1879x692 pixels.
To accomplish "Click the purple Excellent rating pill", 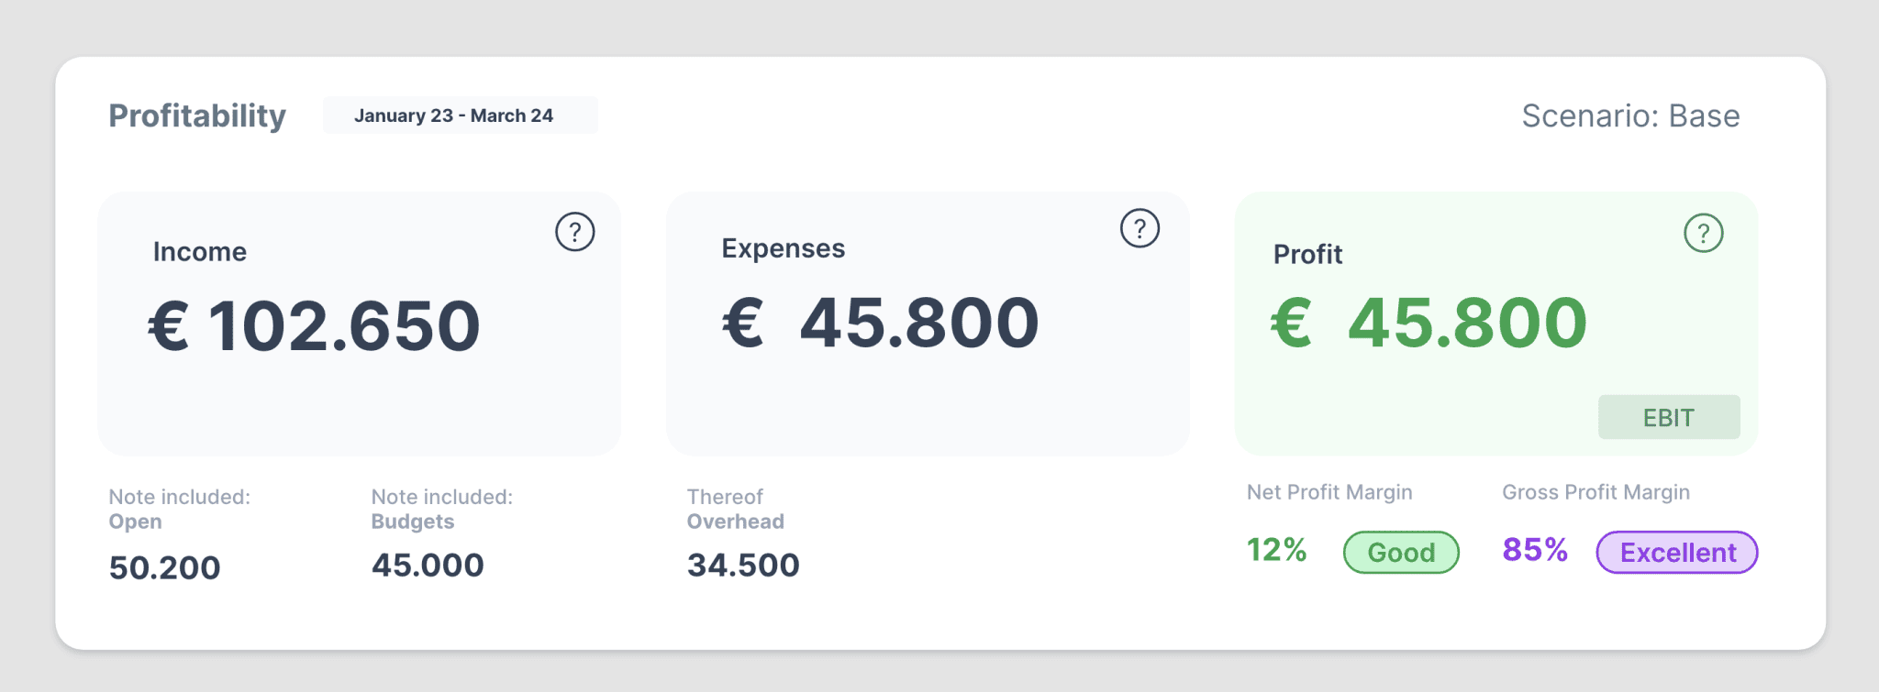I will 1676,553.
